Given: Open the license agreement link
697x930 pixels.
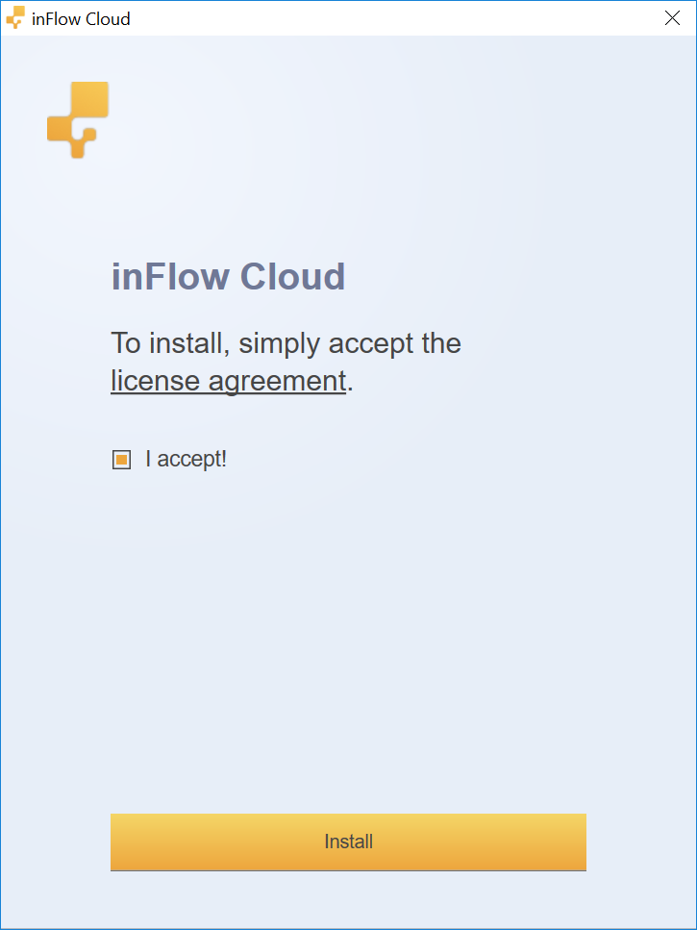Looking at the screenshot, I should point(228,381).
